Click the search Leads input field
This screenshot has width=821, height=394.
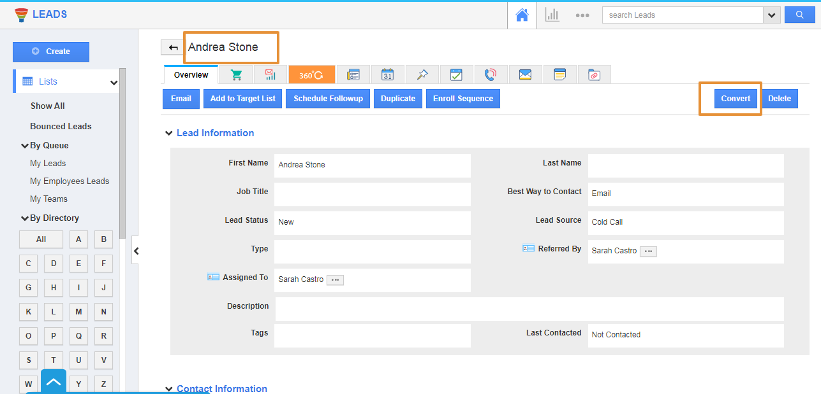pos(682,15)
